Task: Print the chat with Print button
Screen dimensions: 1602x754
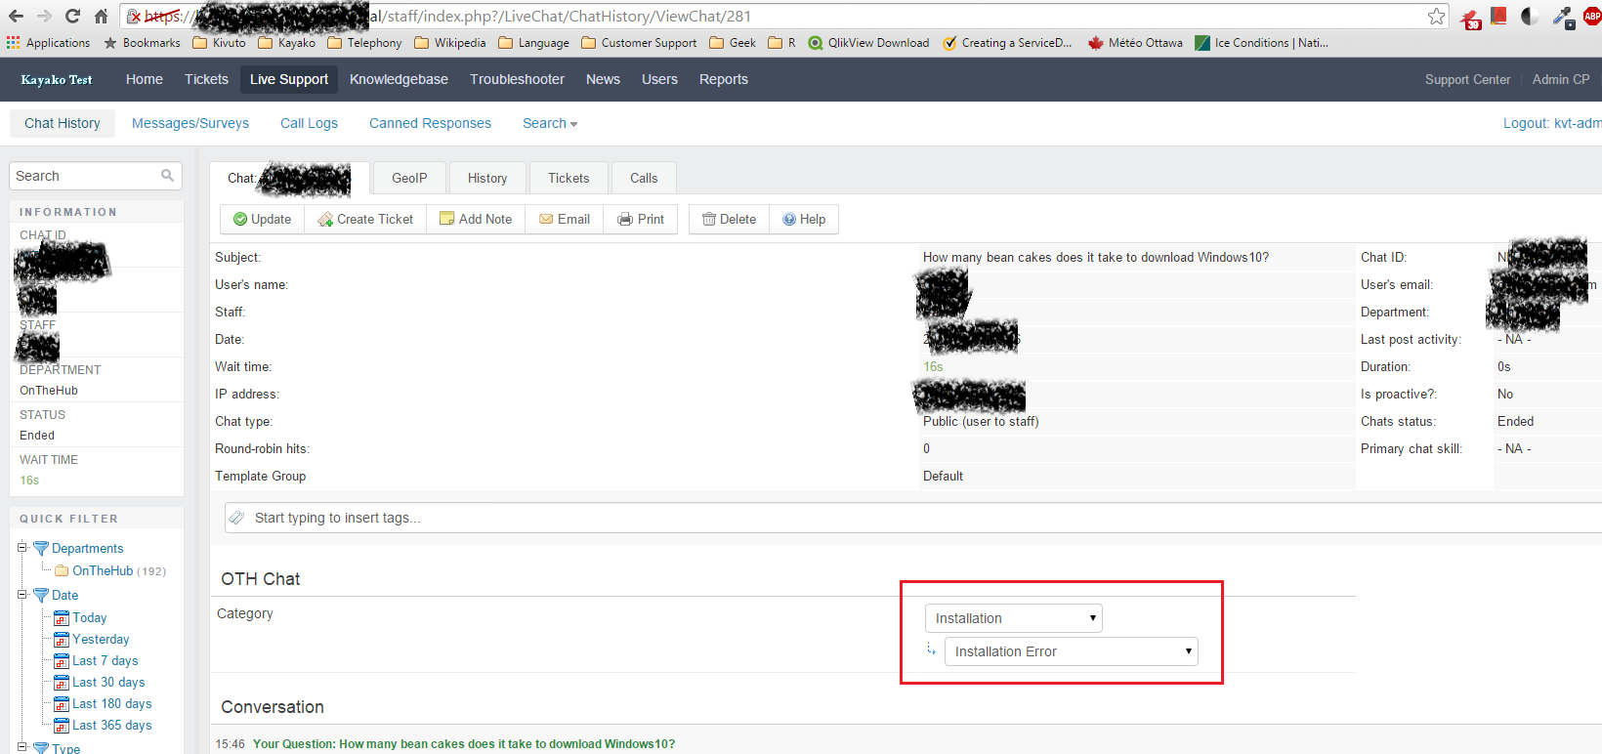Action: click(641, 219)
